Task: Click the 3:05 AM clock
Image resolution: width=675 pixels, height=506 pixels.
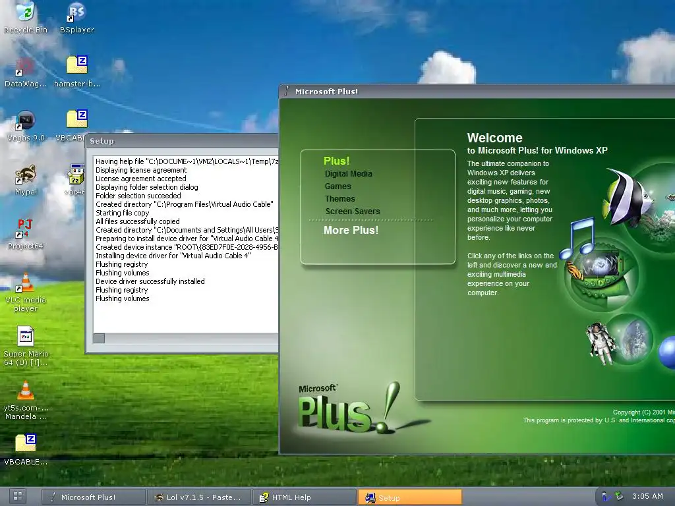Action: pyautogui.click(x=647, y=496)
